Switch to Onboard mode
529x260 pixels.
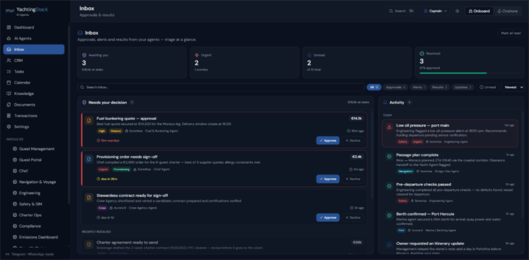(x=479, y=11)
